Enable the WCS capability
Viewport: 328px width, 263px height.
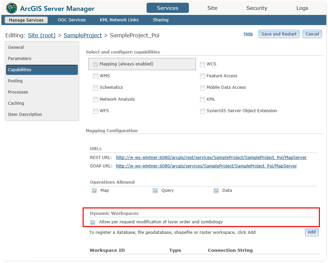pyautogui.click(x=202, y=64)
